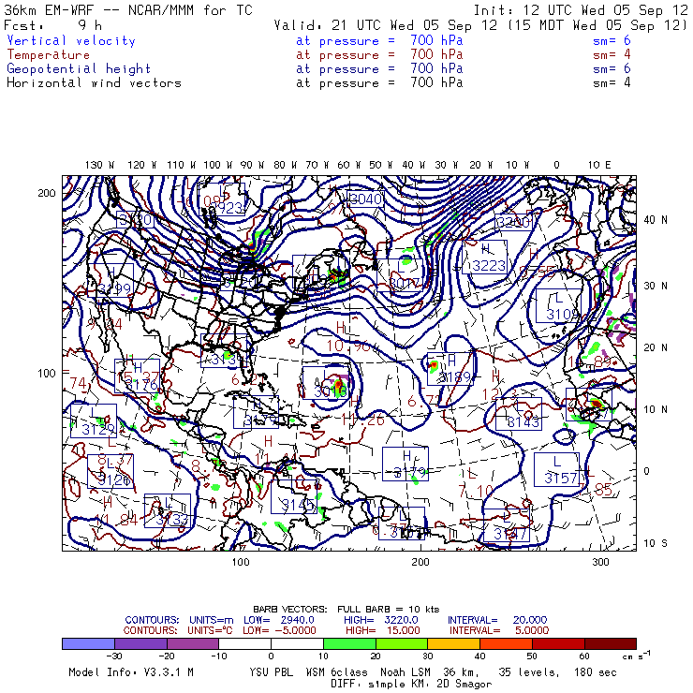Click the boxed 'L 3133' low marker

(x=168, y=510)
